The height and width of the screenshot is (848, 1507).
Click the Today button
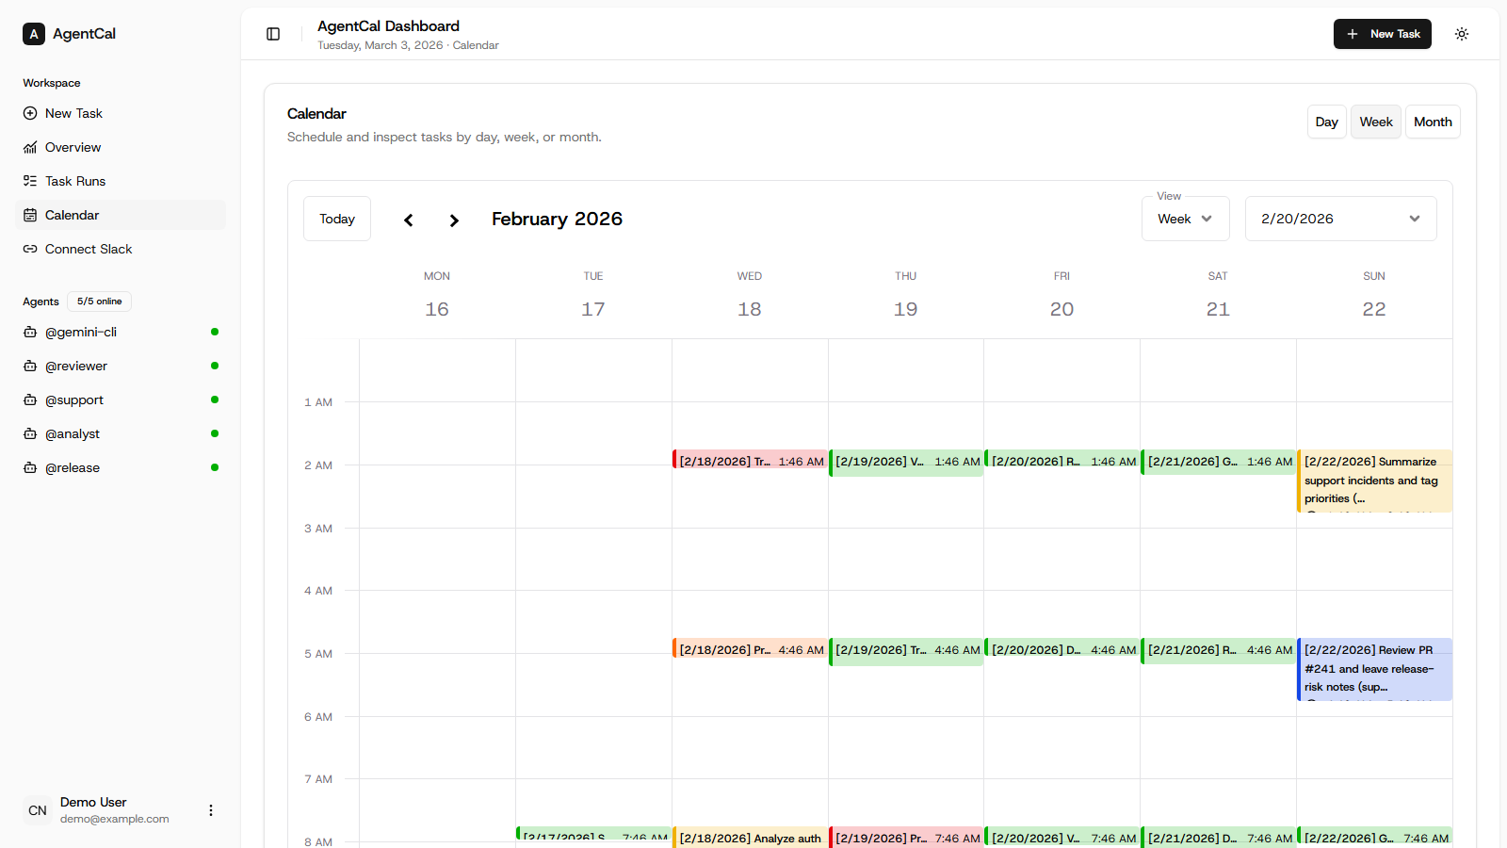click(337, 219)
